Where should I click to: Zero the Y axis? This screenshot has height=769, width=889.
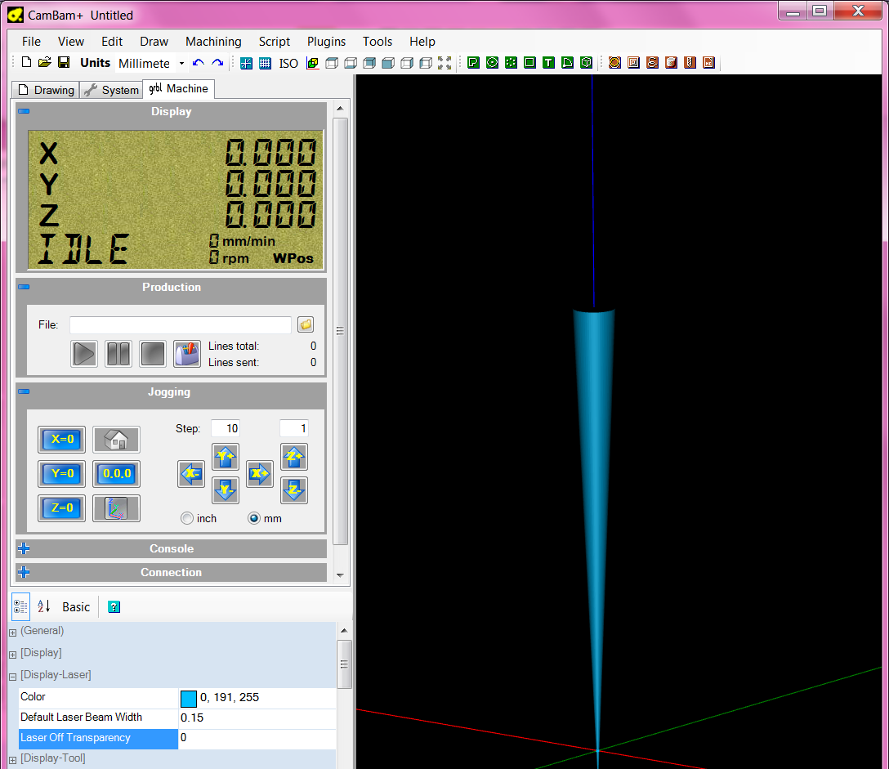[62, 473]
